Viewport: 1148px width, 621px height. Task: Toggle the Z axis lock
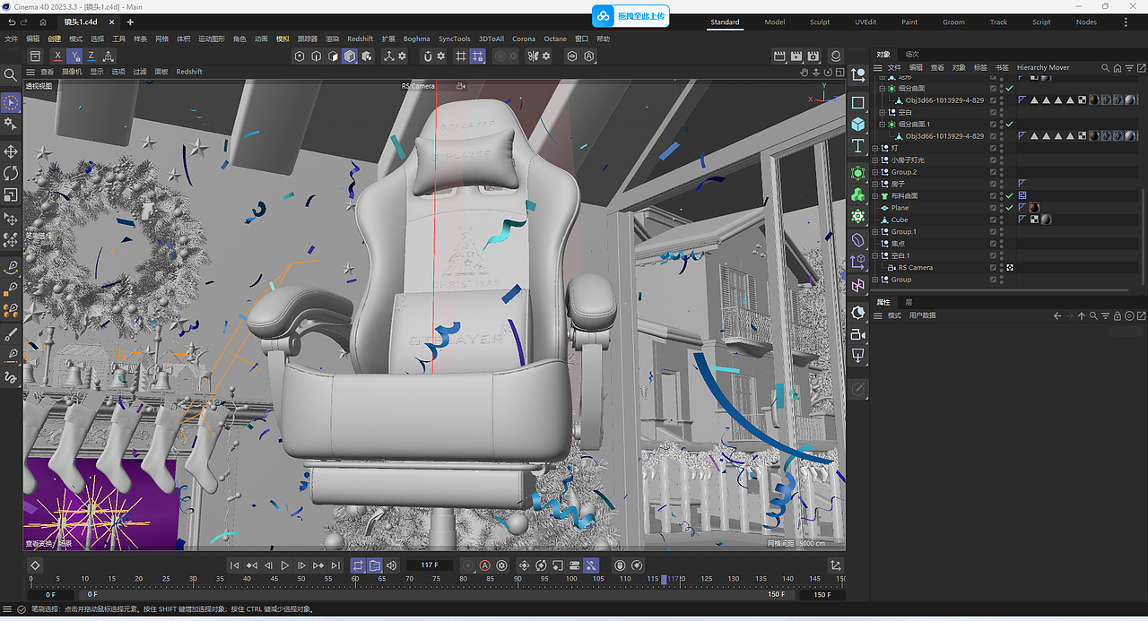pos(91,56)
